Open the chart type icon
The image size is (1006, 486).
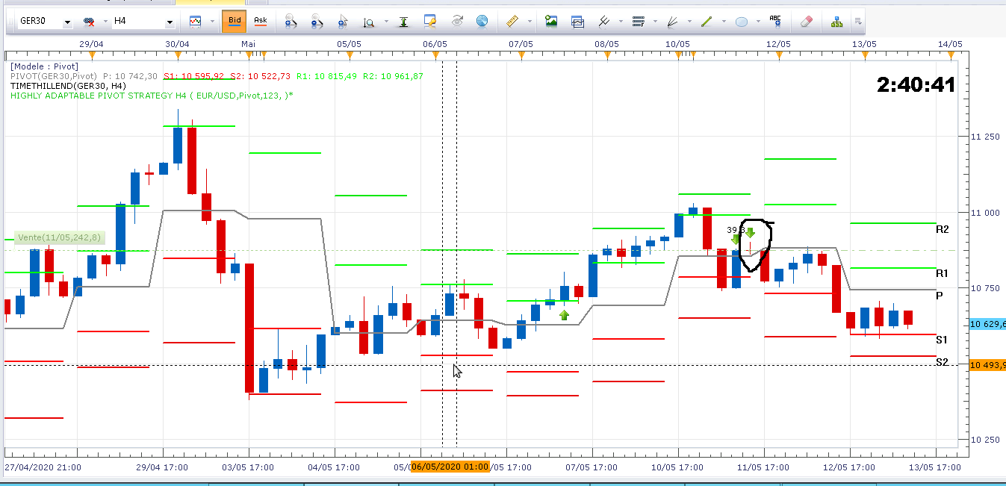[x=196, y=22]
